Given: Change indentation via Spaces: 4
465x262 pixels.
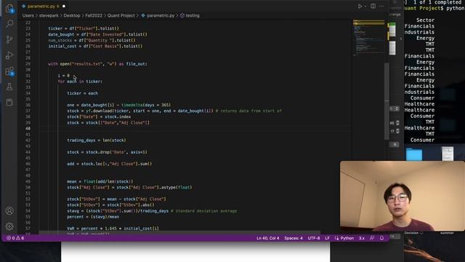Looking at the screenshot, I should [294, 238].
